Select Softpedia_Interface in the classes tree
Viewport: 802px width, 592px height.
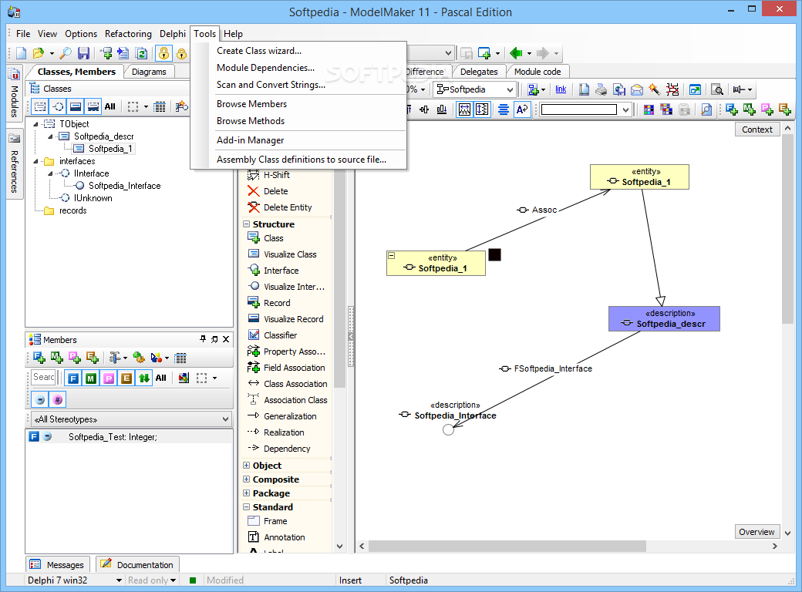click(124, 186)
